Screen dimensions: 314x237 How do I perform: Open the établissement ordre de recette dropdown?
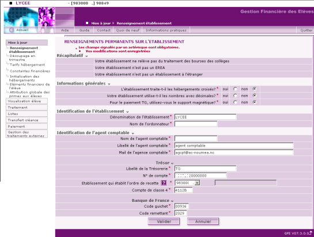(x=197, y=183)
